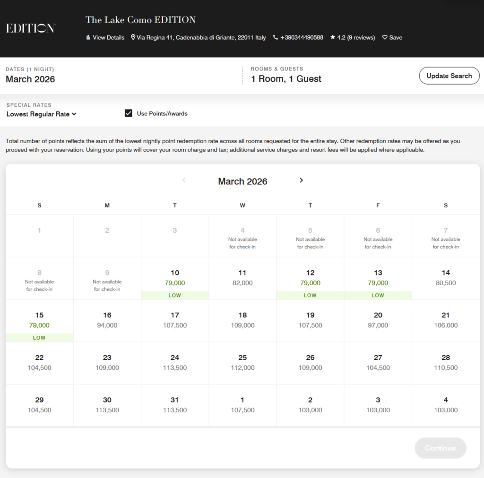This screenshot has height=478, width=484.
Task: Click the Update Search button
Action: click(x=449, y=76)
